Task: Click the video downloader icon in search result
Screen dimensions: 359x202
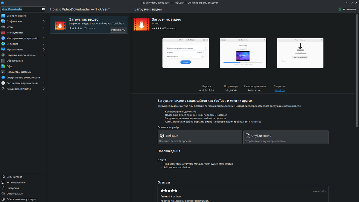Action: [60, 25]
